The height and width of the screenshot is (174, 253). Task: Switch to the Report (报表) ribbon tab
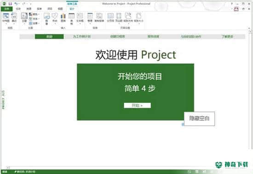pos(39,9)
